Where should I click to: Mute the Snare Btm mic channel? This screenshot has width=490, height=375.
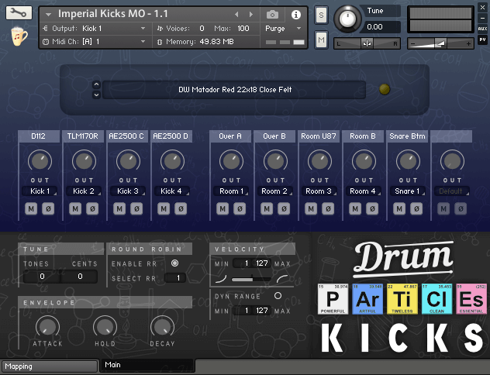pos(399,208)
